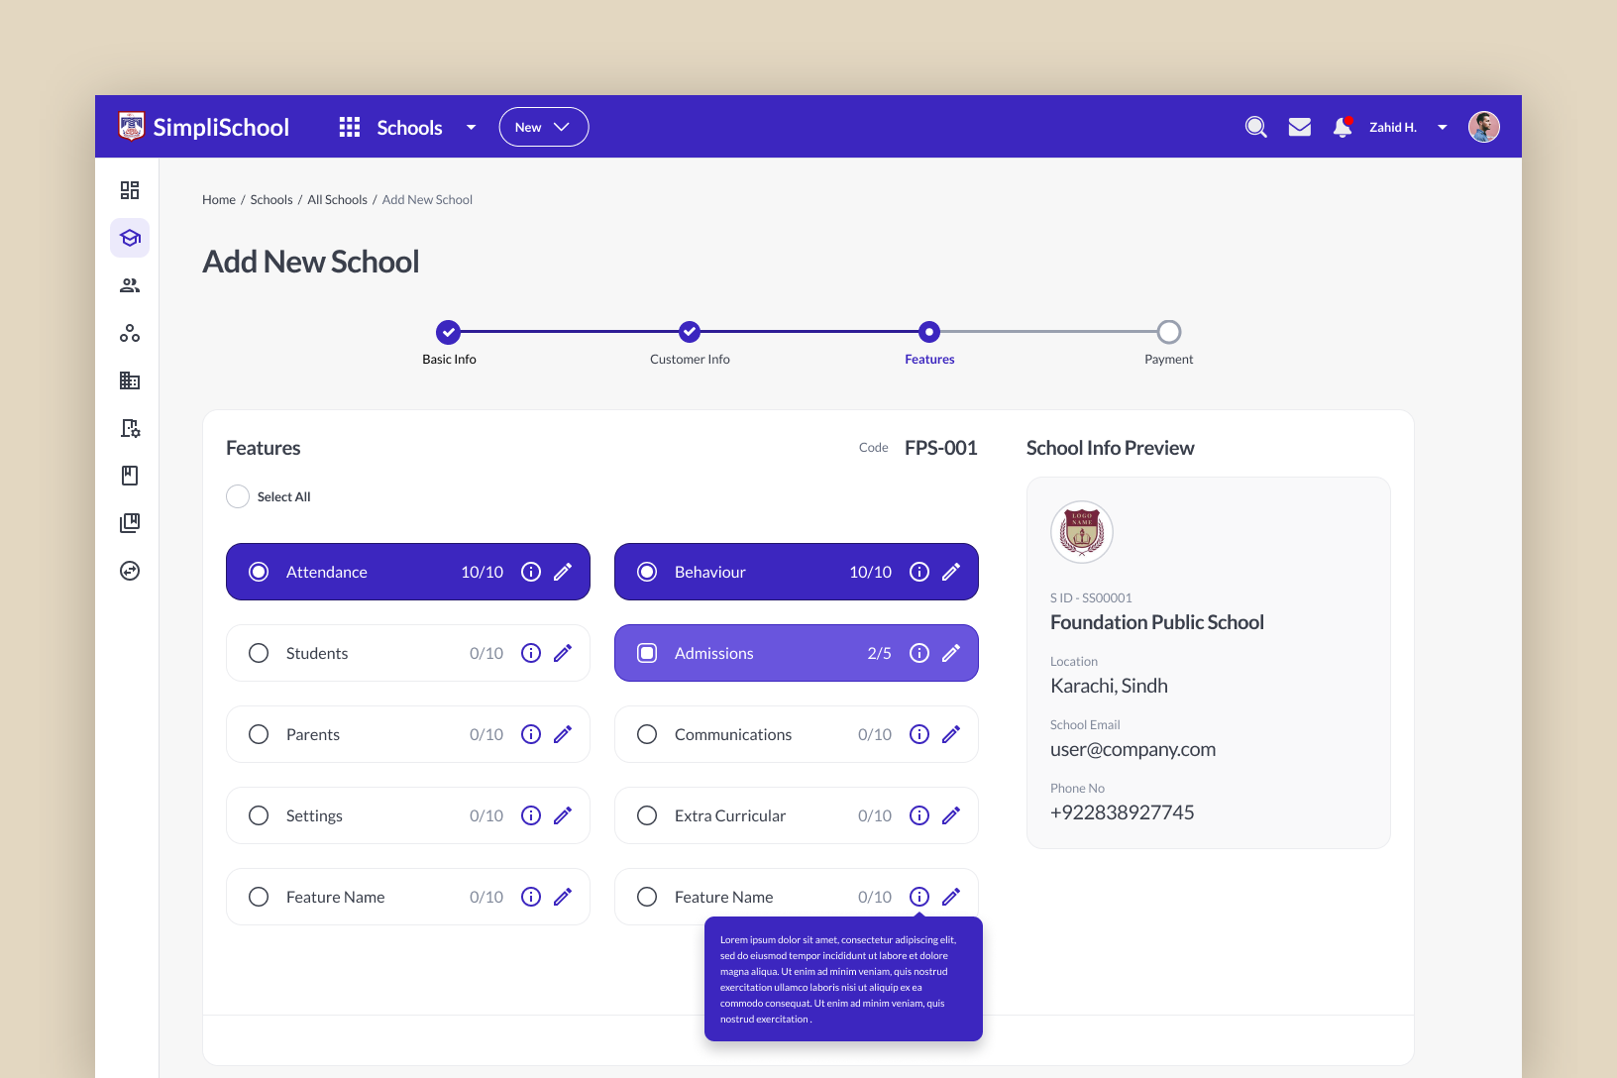This screenshot has width=1617, height=1078.
Task: Show info for the Parents feature
Action: (x=531, y=734)
